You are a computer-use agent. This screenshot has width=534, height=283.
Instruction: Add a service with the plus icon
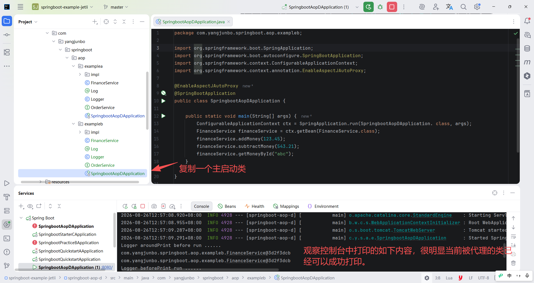pyautogui.click(x=21, y=206)
